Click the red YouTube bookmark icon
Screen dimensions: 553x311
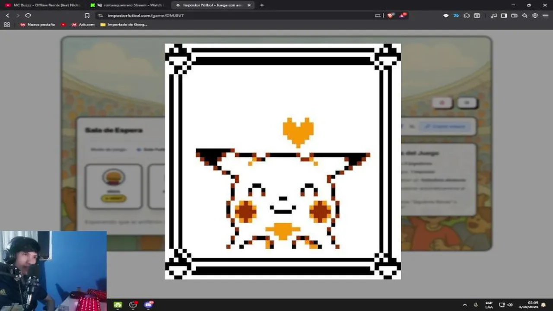(x=64, y=25)
